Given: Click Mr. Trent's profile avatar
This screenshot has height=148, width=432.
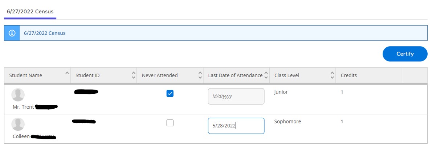Looking at the screenshot, I should click(x=18, y=95).
